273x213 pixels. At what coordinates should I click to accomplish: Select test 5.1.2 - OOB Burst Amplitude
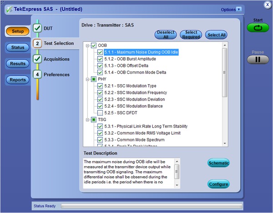[130, 59]
